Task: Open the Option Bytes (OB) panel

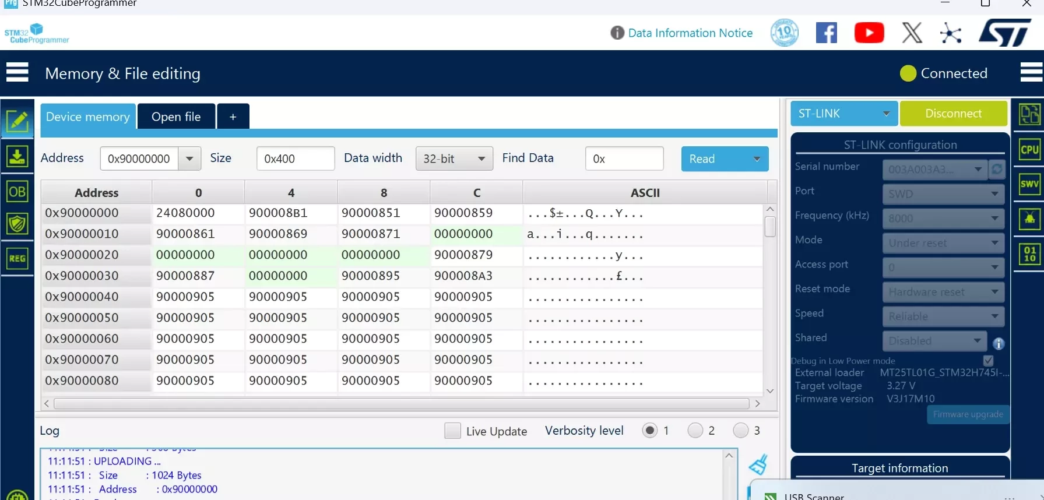Action: 17,191
